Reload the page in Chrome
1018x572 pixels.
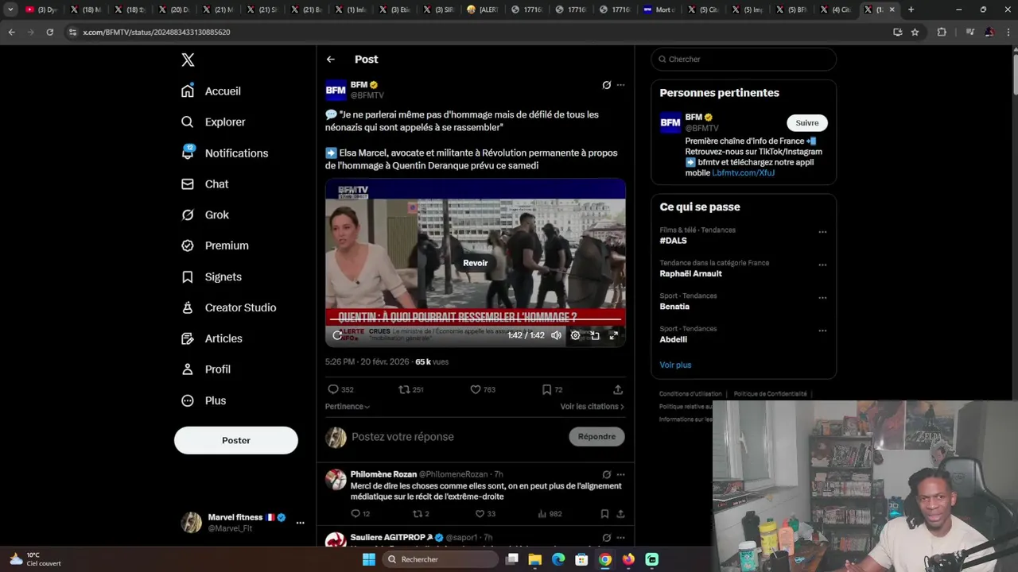pyautogui.click(x=49, y=32)
